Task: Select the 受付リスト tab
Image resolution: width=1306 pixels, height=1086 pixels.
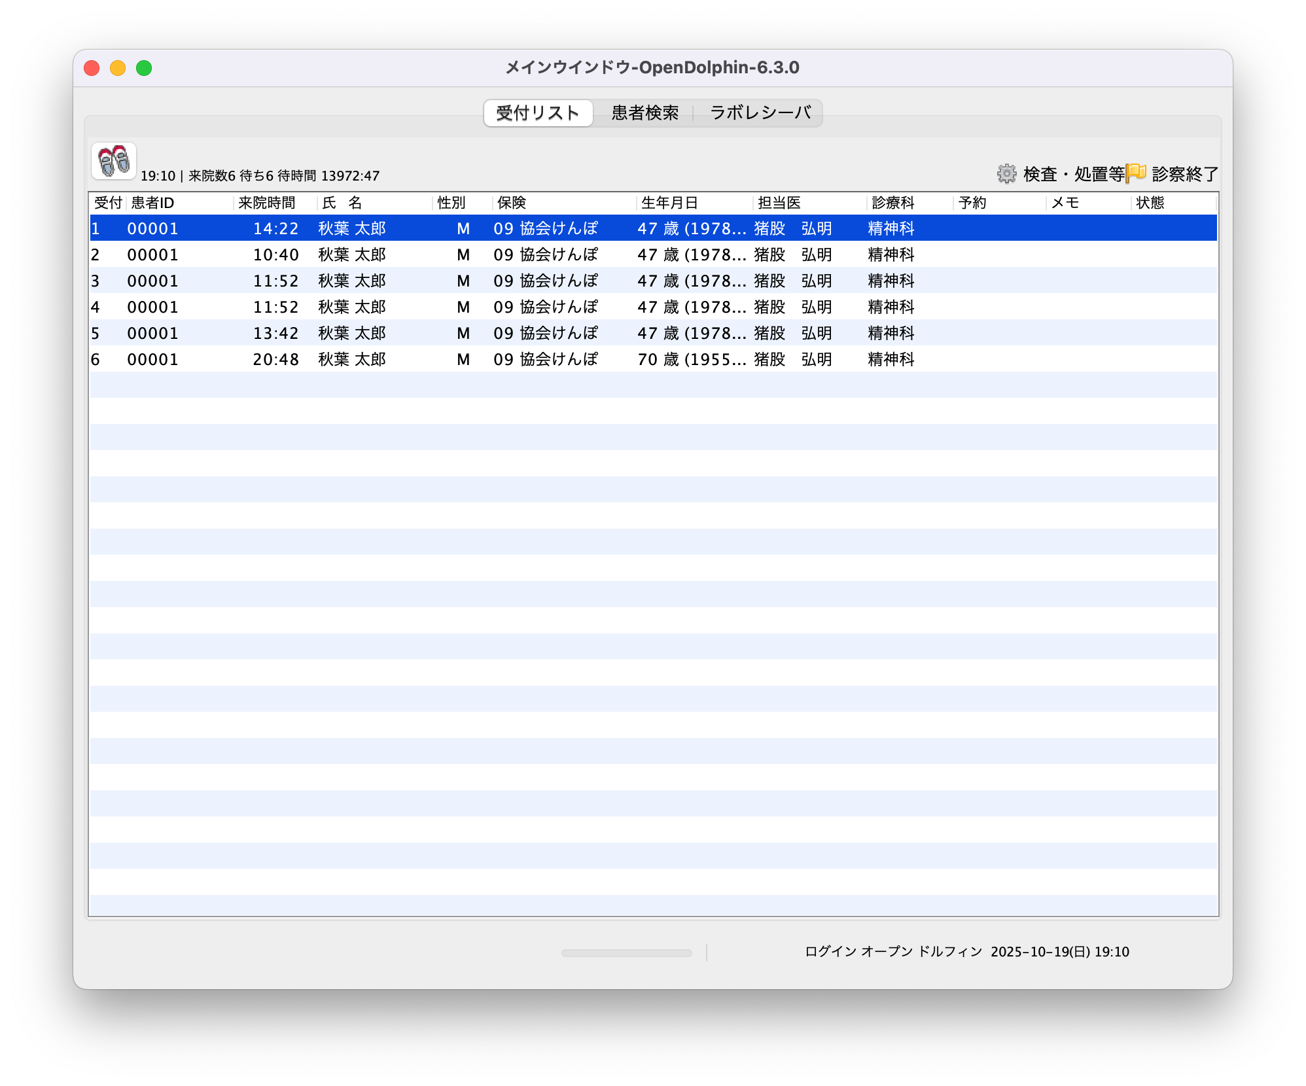Action: click(x=538, y=113)
